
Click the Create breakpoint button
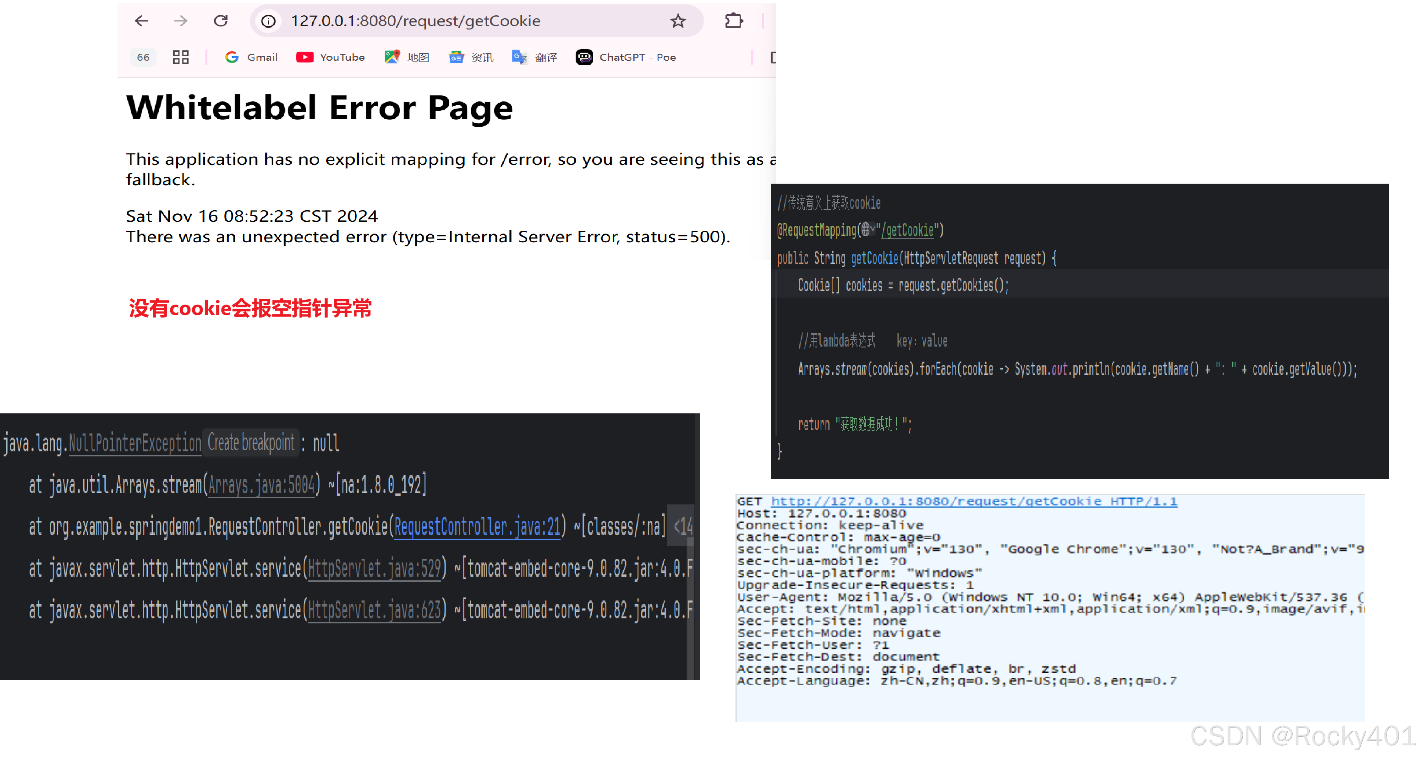pyautogui.click(x=251, y=443)
